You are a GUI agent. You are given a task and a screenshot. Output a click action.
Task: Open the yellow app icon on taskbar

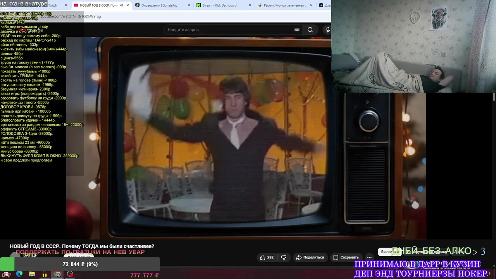pyautogui.click(x=45, y=274)
